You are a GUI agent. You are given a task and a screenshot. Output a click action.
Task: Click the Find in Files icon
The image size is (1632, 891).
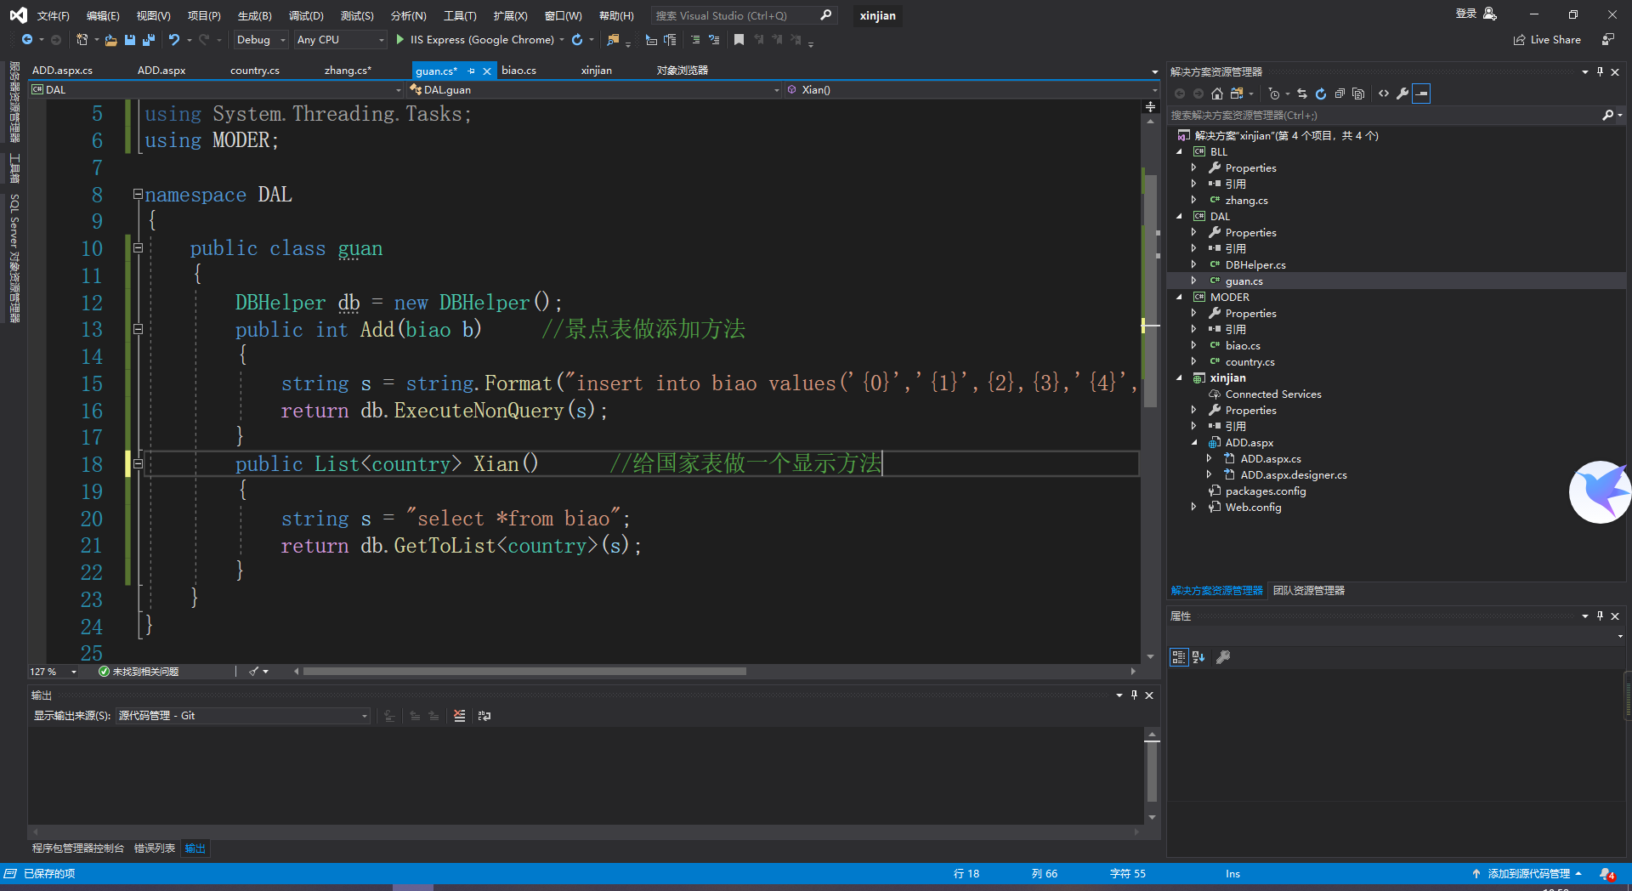613,40
